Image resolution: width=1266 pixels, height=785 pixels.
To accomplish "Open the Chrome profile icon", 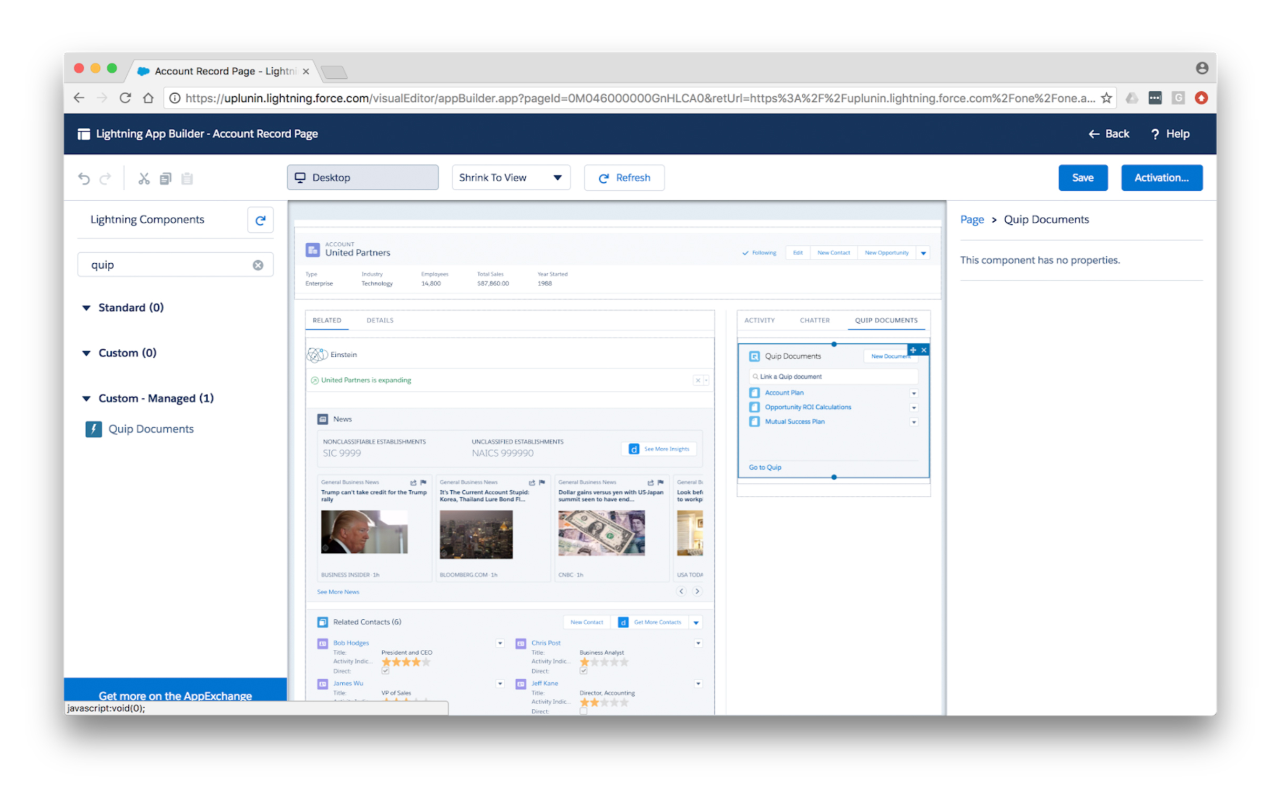I will pos(1202,68).
